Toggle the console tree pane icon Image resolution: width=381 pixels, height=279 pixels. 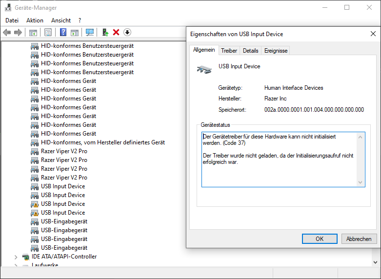point(33,32)
